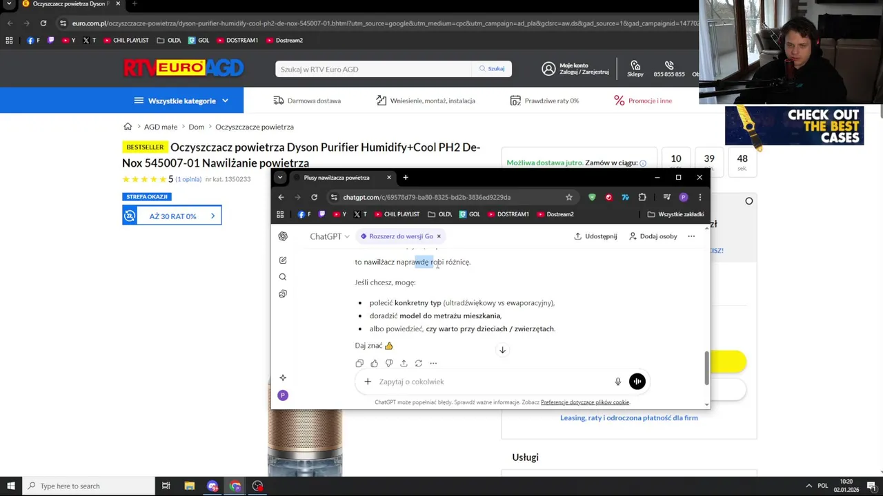Open DOSTREAM1 bookmark in Euro window
883x496 pixels.
pyautogui.click(x=237, y=41)
